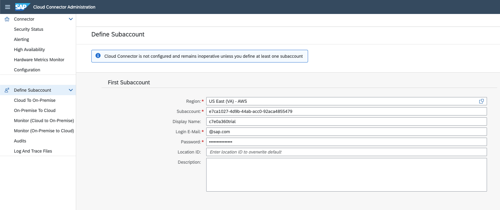Click the Location ID label

[x=189, y=152]
